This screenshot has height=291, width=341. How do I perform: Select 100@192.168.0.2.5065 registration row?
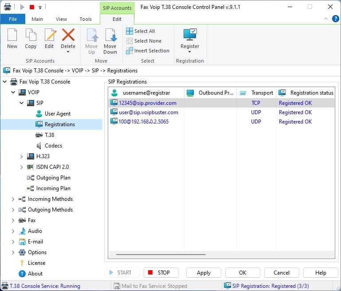(x=221, y=122)
